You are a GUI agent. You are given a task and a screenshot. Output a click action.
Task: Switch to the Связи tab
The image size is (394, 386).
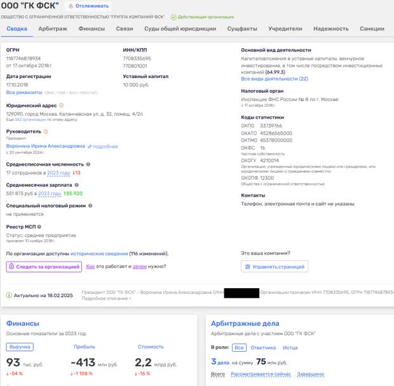[x=125, y=29]
